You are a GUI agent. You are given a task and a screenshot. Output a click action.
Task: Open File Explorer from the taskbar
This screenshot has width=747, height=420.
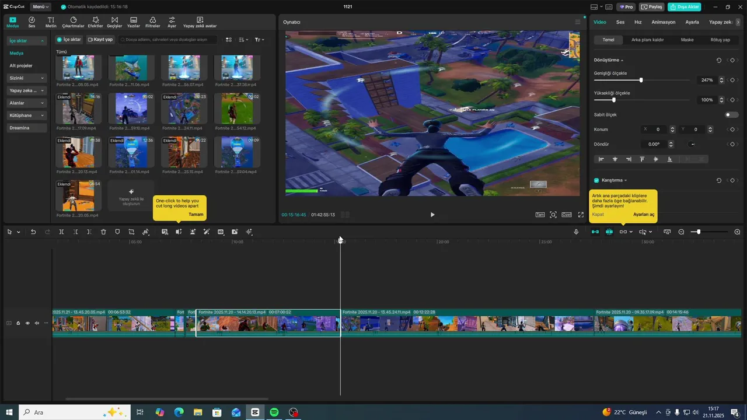point(198,412)
